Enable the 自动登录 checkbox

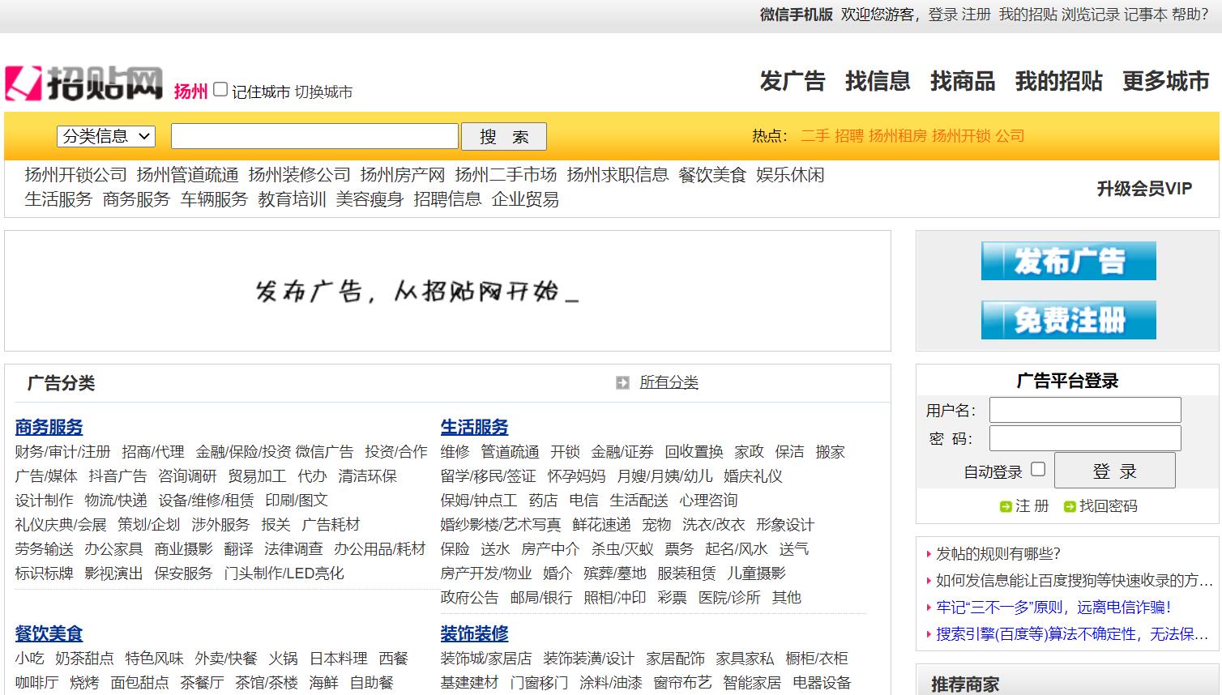[1038, 469]
